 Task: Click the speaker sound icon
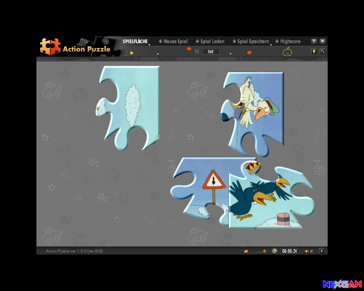point(306,251)
